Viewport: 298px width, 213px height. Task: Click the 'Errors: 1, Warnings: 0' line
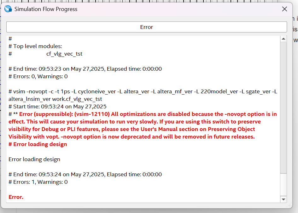[x=38, y=182]
